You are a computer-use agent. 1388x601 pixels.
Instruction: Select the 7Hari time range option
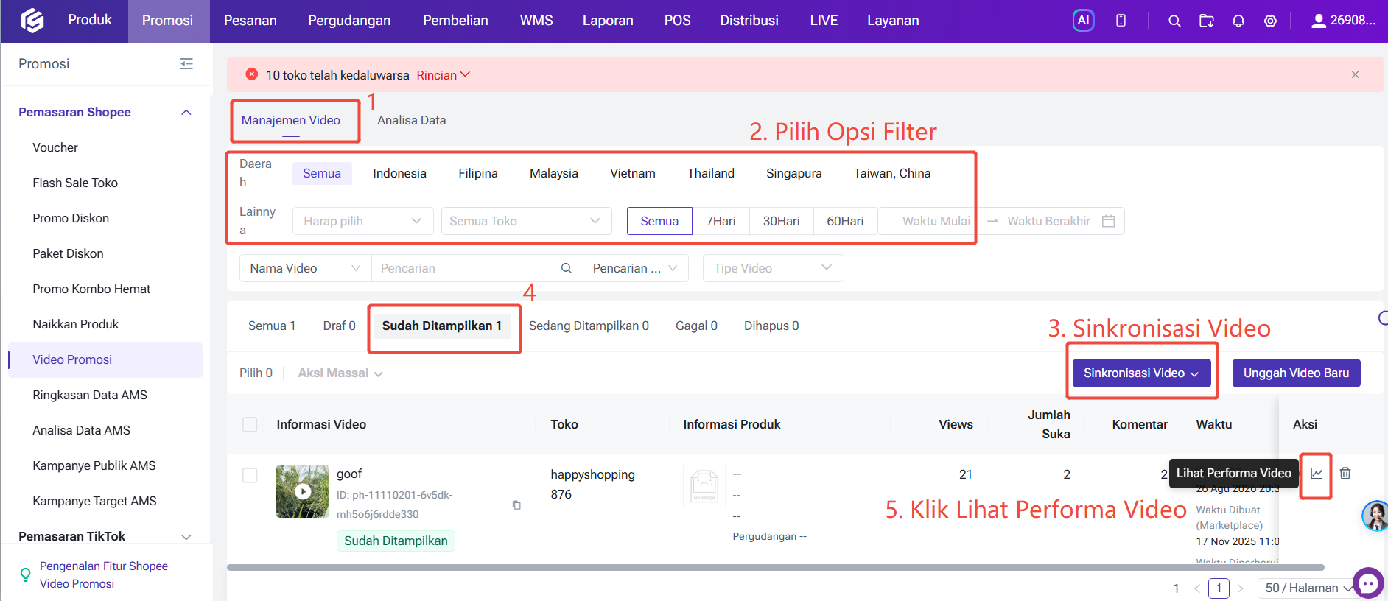pos(721,221)
